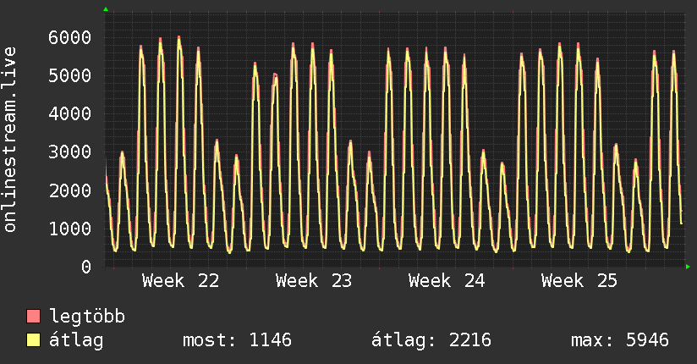697x364 pixels.
Task: Click the 2000 y-axis tick label
Action: tap(70, 191)
